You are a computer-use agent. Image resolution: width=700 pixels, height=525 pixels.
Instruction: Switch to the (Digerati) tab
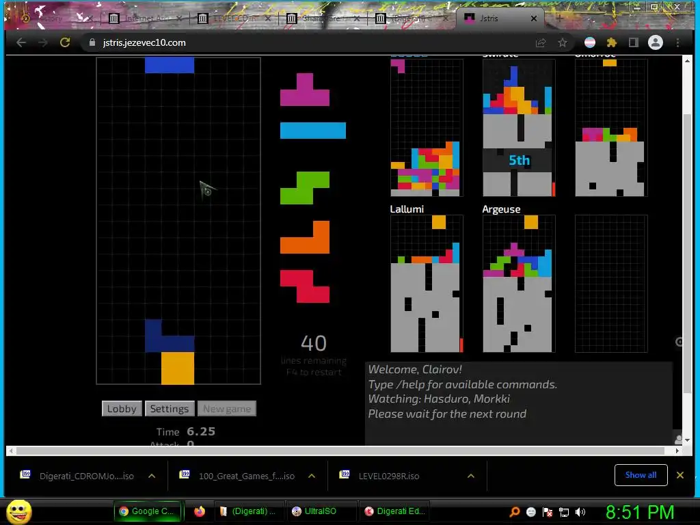(x=411, y=18)
